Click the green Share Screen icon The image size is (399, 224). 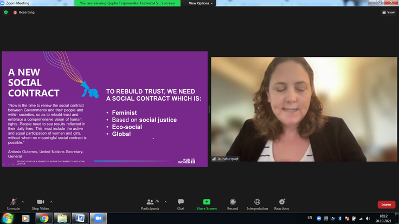207,202
